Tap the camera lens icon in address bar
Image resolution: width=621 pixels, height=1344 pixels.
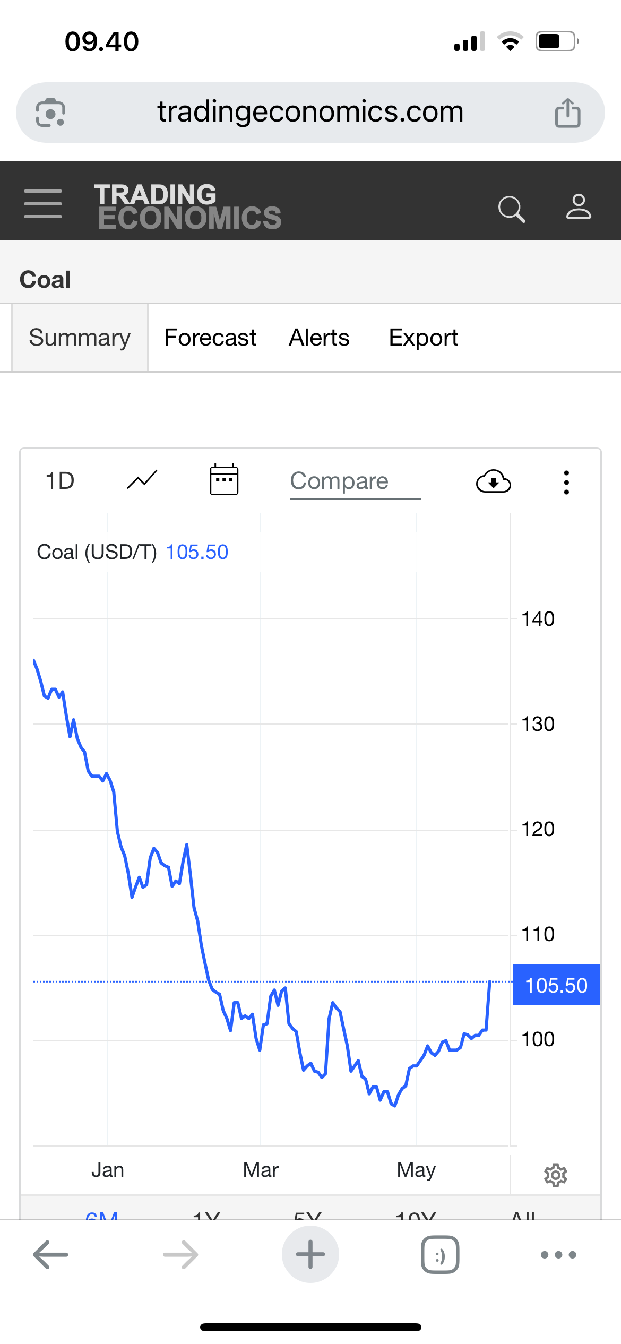coord(50,113)
